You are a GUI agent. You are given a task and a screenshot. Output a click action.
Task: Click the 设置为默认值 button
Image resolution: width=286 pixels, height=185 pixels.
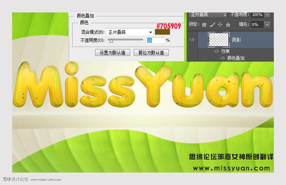(112, 53)
